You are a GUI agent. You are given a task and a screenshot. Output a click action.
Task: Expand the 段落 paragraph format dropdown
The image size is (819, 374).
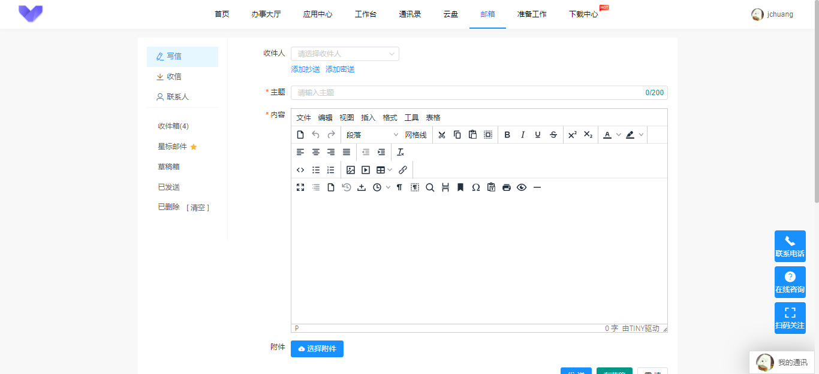[372, 135]
